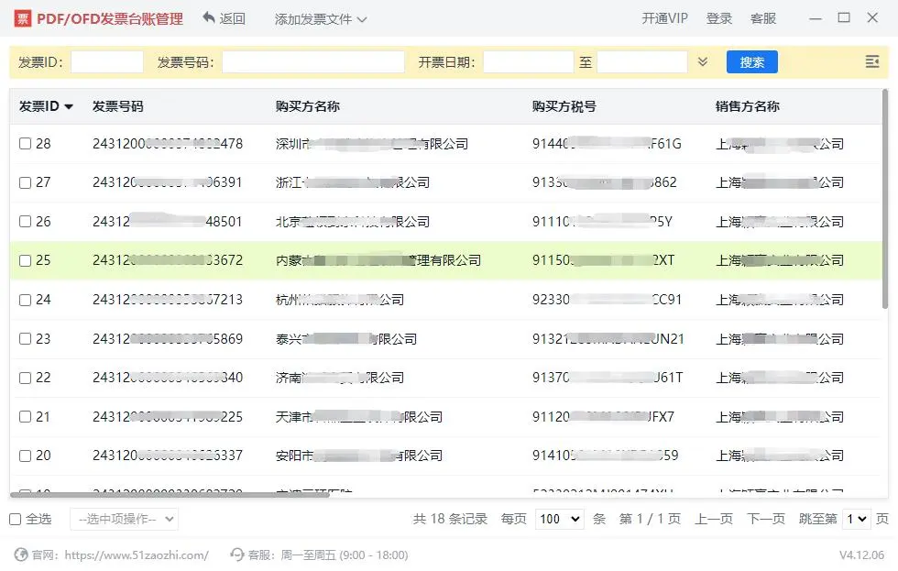Sort by 发票ID using the arrow icon
898x571 pixels.
[69, 107]
